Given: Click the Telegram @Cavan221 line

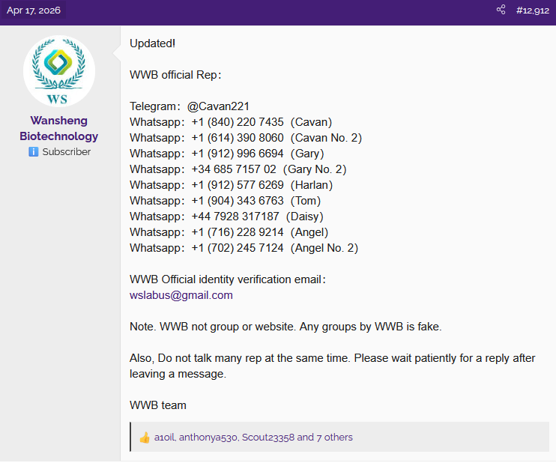Looking at the screenshot, I should click(x=190, y=106).
